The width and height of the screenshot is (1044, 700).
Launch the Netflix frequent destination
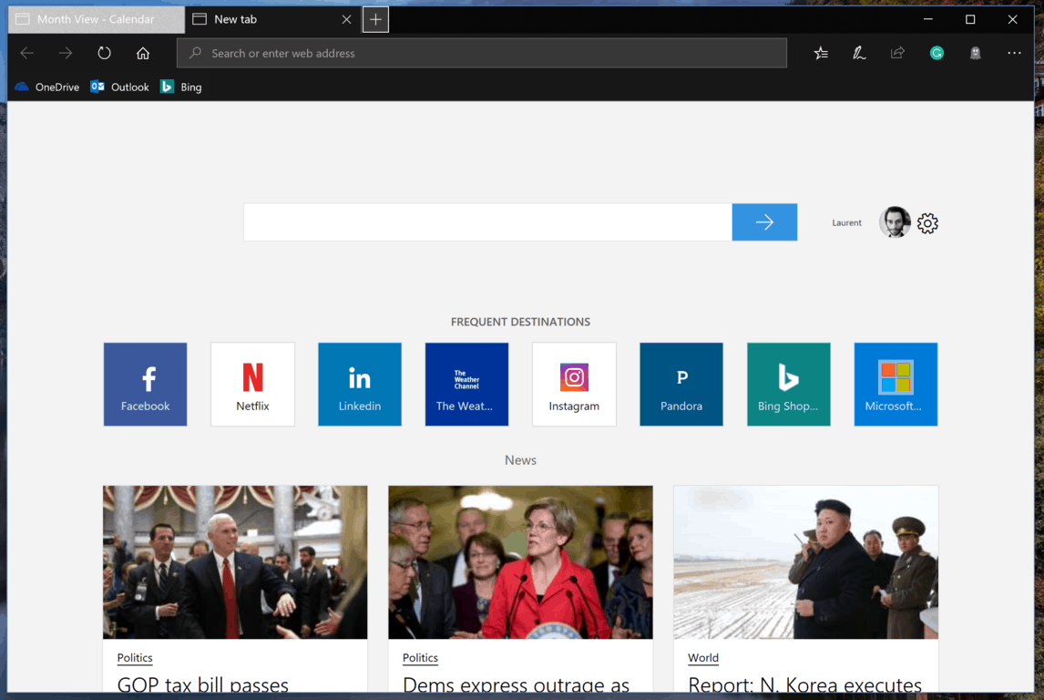tap(252, 384)
